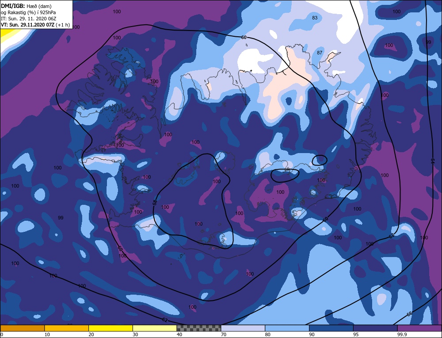Image resolution: width=442 pixels, height=338 pixels.
Task: Click the medium blue 90–95 legend swatch
Action: point(331,328)
